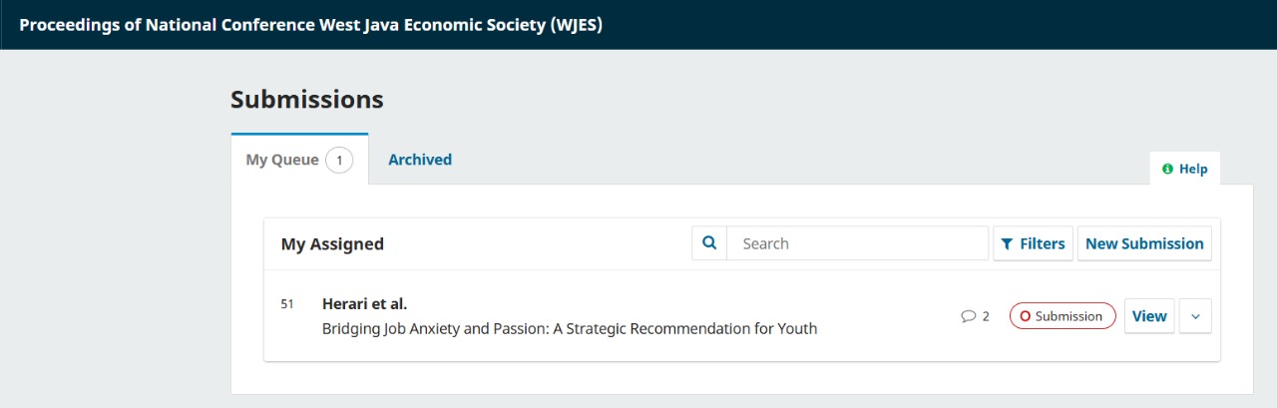
Task: Expand submission 51 details with chevron
Action: tap(1195, 316)
